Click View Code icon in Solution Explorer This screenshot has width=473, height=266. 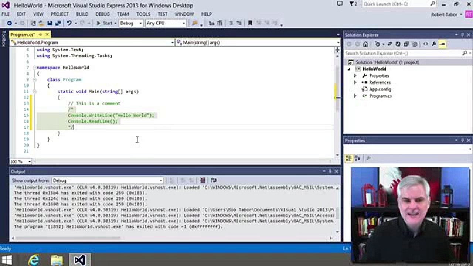coord(425,44)
